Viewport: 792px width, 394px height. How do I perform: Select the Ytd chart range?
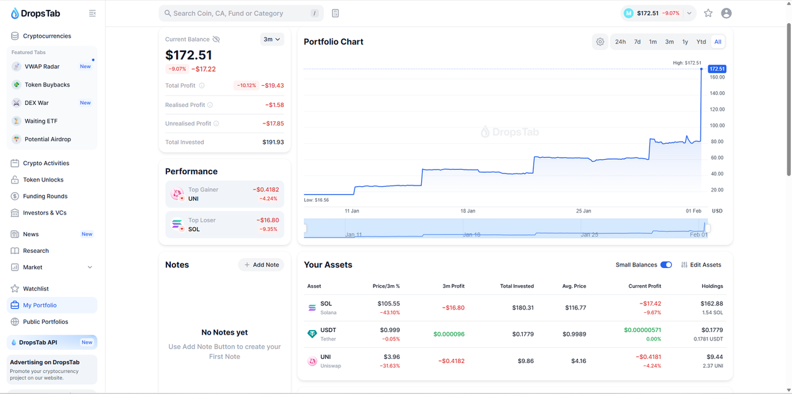point(701,42)
